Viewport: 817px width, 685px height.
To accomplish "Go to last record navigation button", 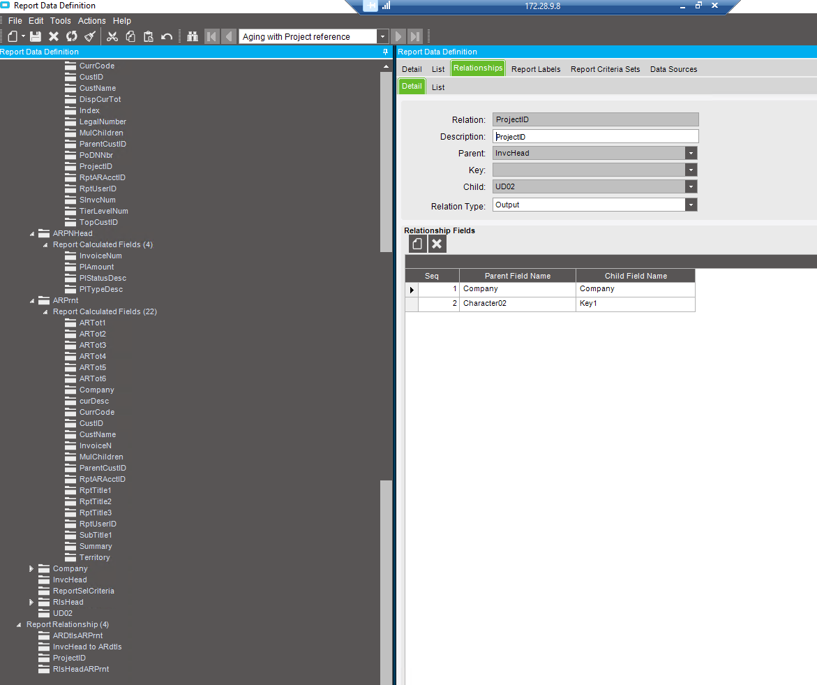I will [414, 36].
